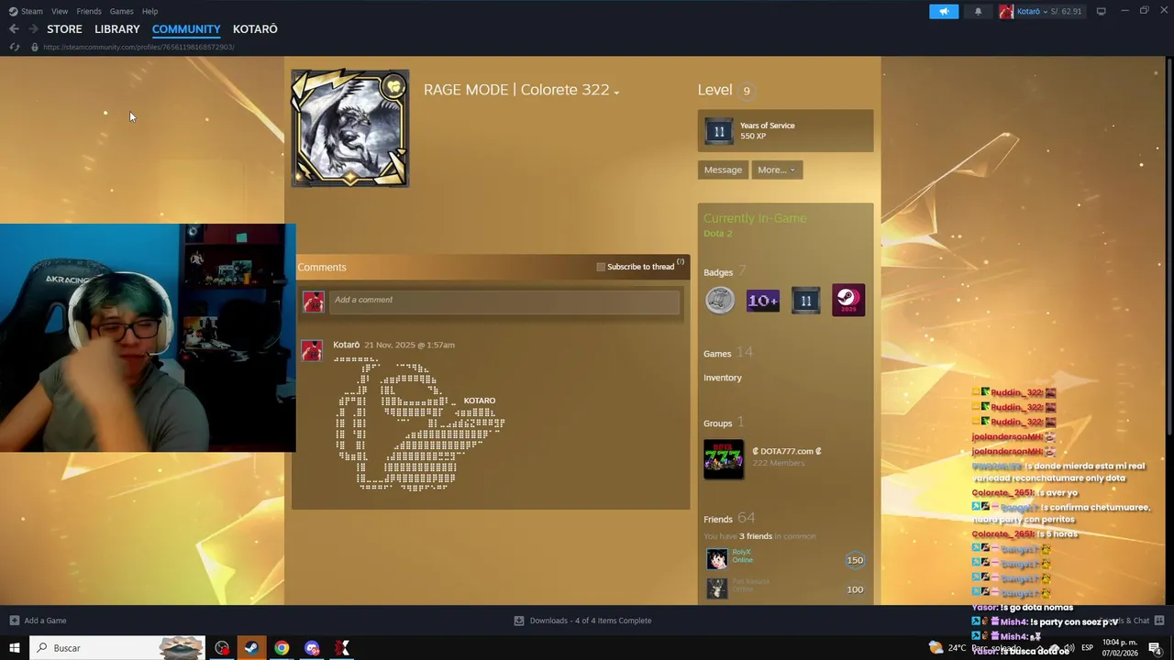Screen dimensions: 1174x660
Task: Click the Add a comment field
Action: tap(505, 301)
